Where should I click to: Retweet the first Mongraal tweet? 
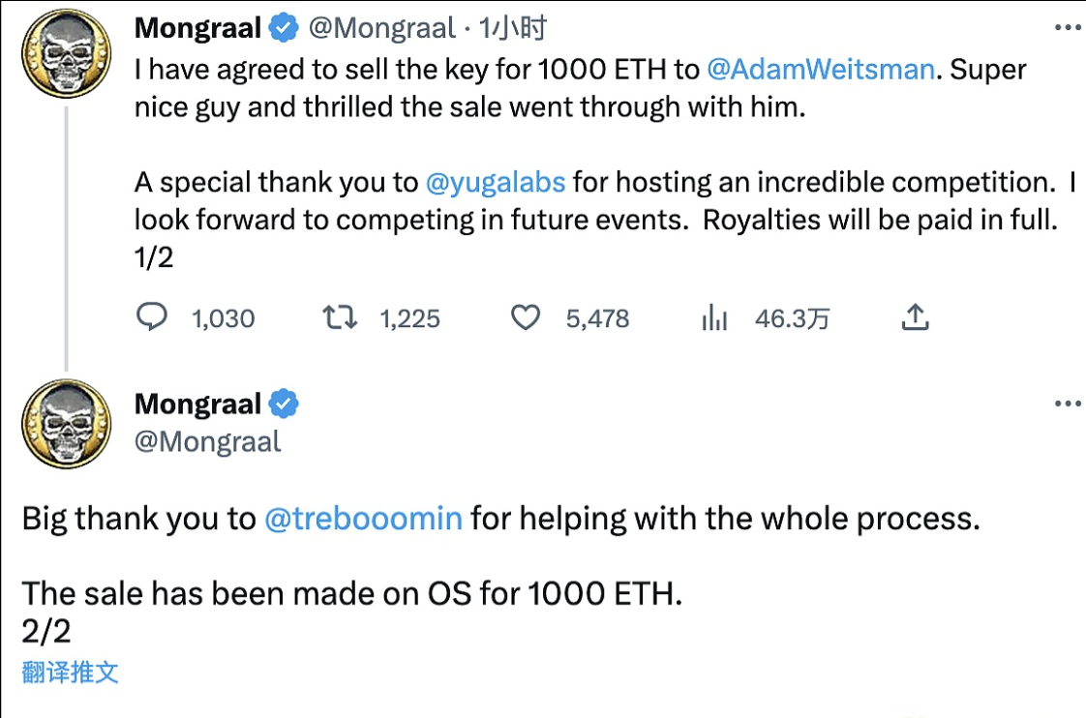pyautogui.click(x=339, y=317)
